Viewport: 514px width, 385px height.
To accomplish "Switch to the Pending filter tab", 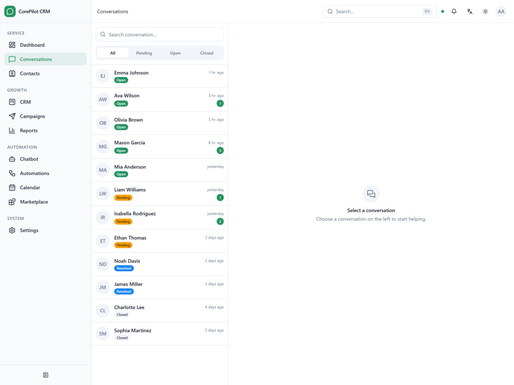I will coord(144,53).
